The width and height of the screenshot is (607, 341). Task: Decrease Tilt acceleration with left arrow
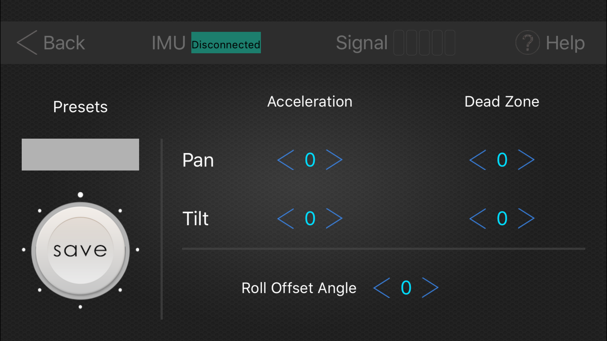click(x=286, y=219)
